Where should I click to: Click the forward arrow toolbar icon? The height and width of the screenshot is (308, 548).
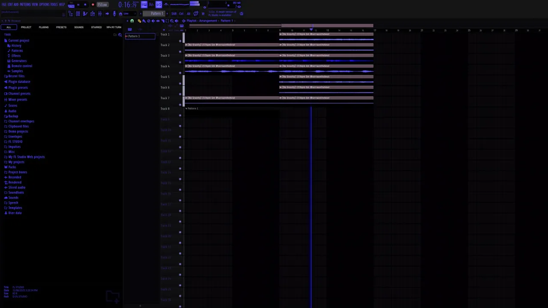point(107,14)
